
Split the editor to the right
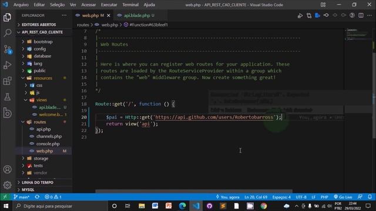pyautogui.click(x=361, y=16)
